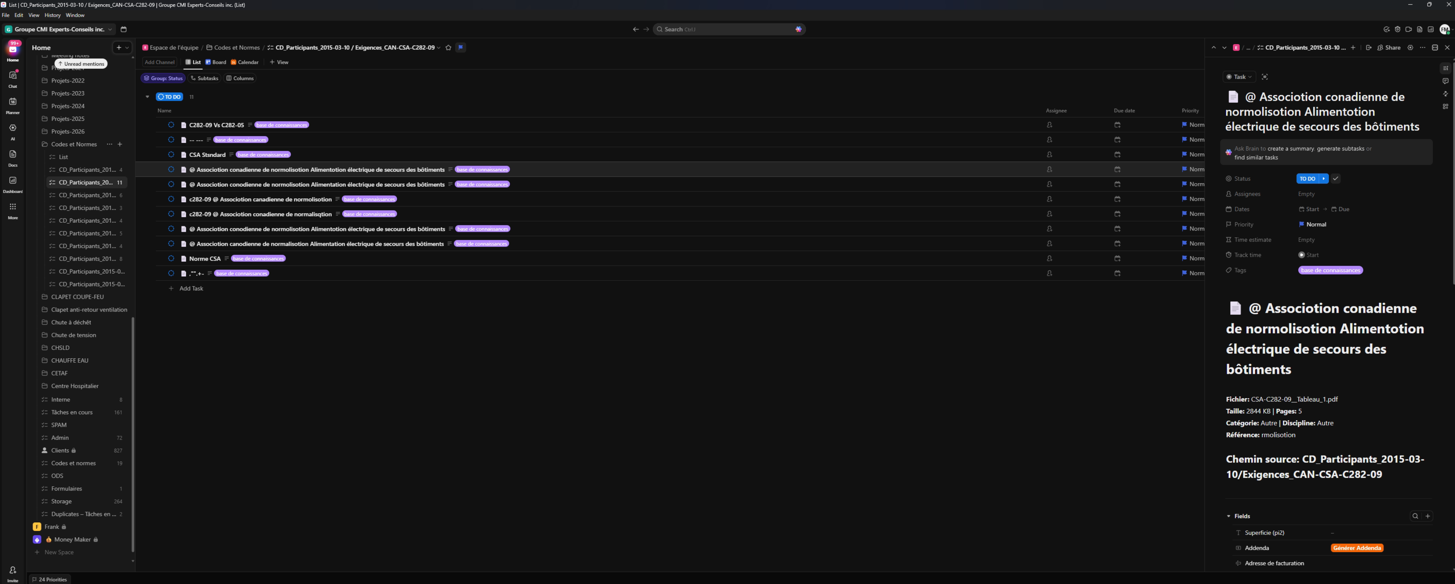Click the Générer Addenda button
This screenshot has width=1455, height=584.
tap(1357, 548)
